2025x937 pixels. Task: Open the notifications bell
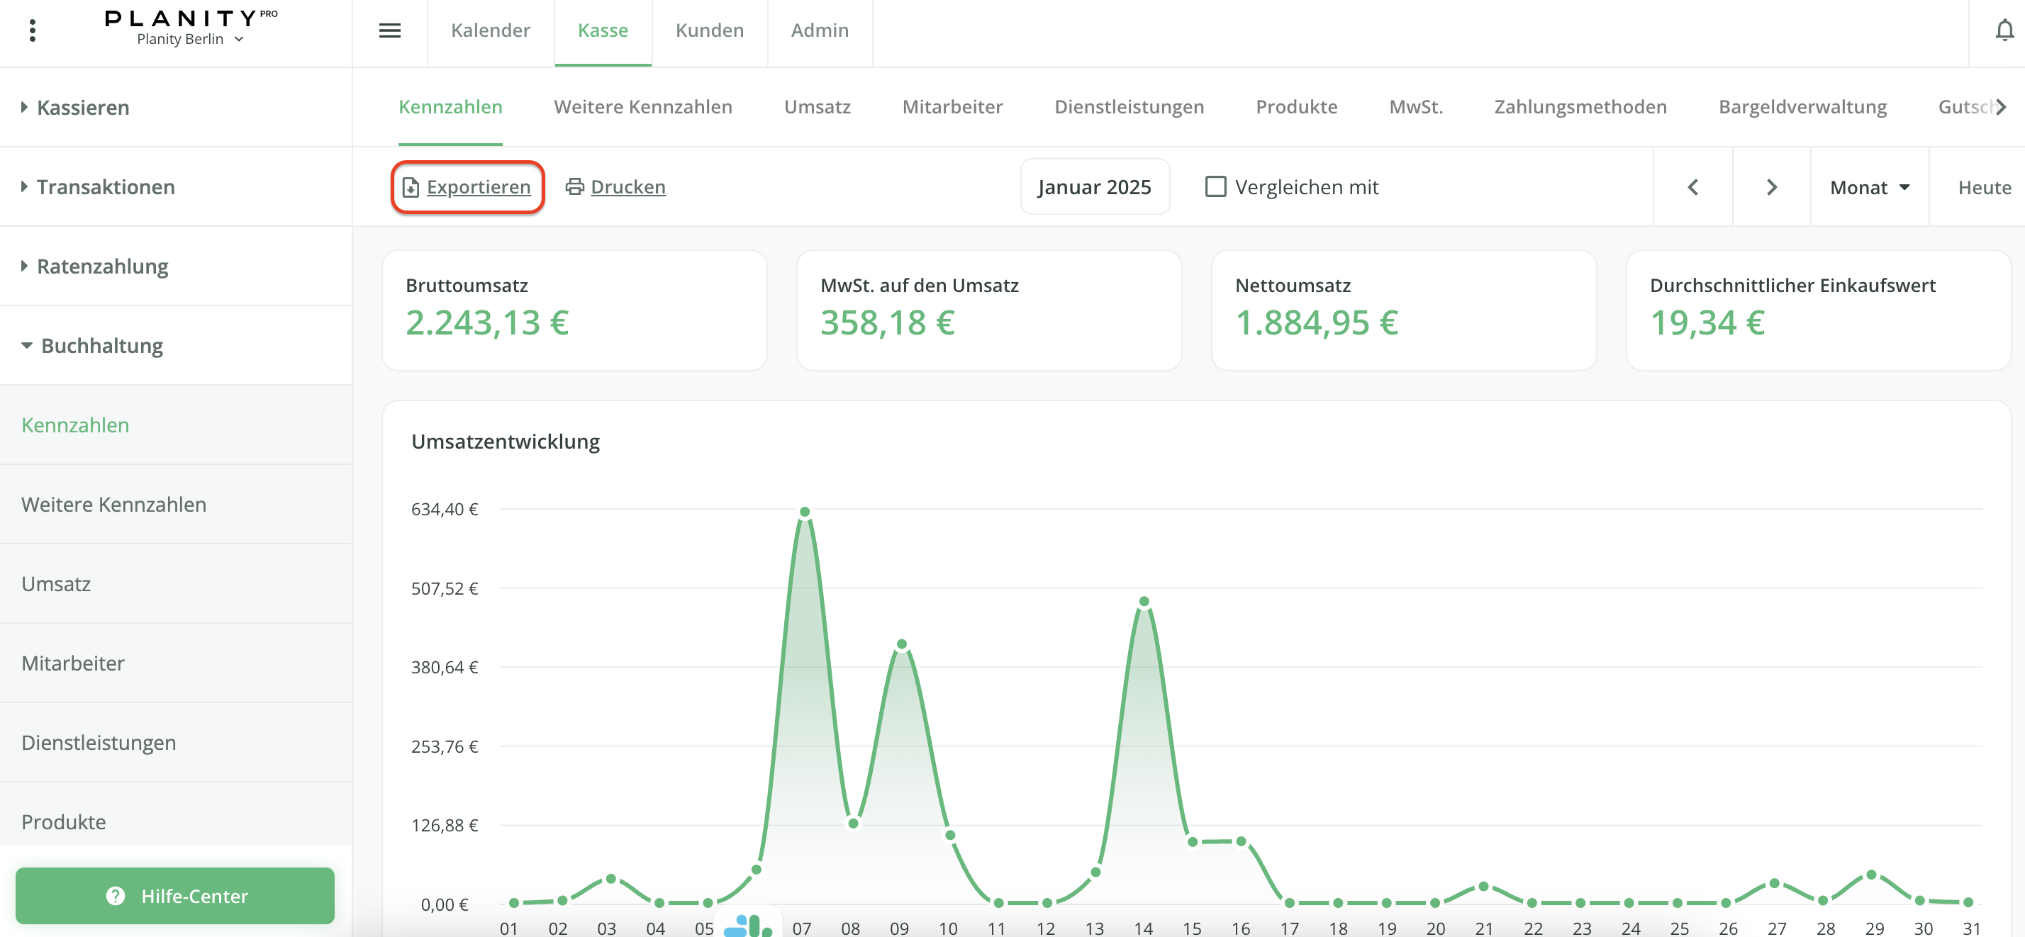click(2004, 30)
